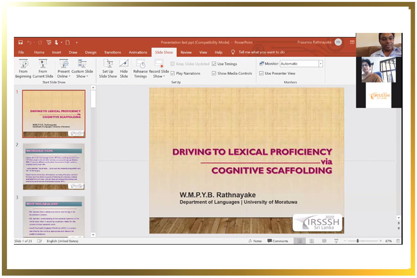
Task: Open the Customize Quick Access Toolbar arrow
Action: click(x=76, y=42)
